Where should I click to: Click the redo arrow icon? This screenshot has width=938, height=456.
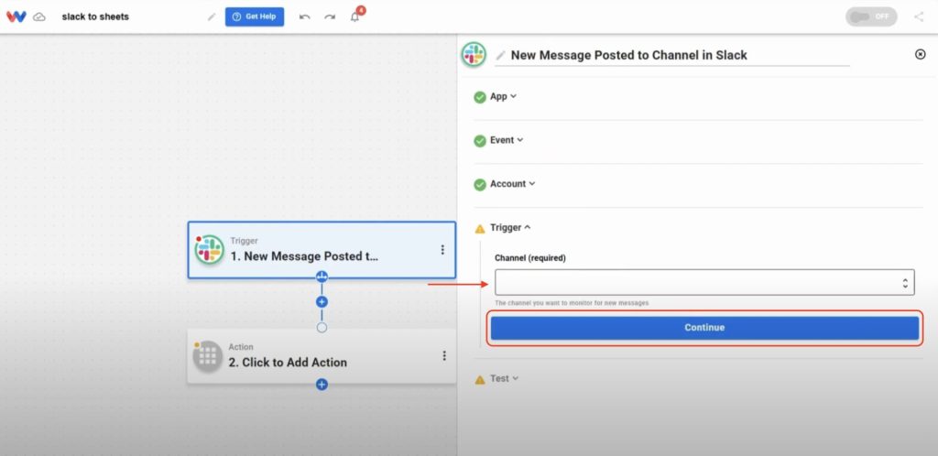[330, 16]
